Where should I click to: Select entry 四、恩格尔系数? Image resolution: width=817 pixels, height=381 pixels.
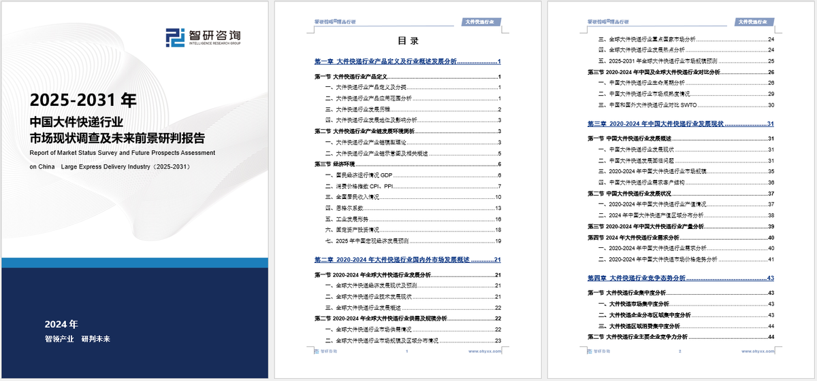(x=413, y=208)
